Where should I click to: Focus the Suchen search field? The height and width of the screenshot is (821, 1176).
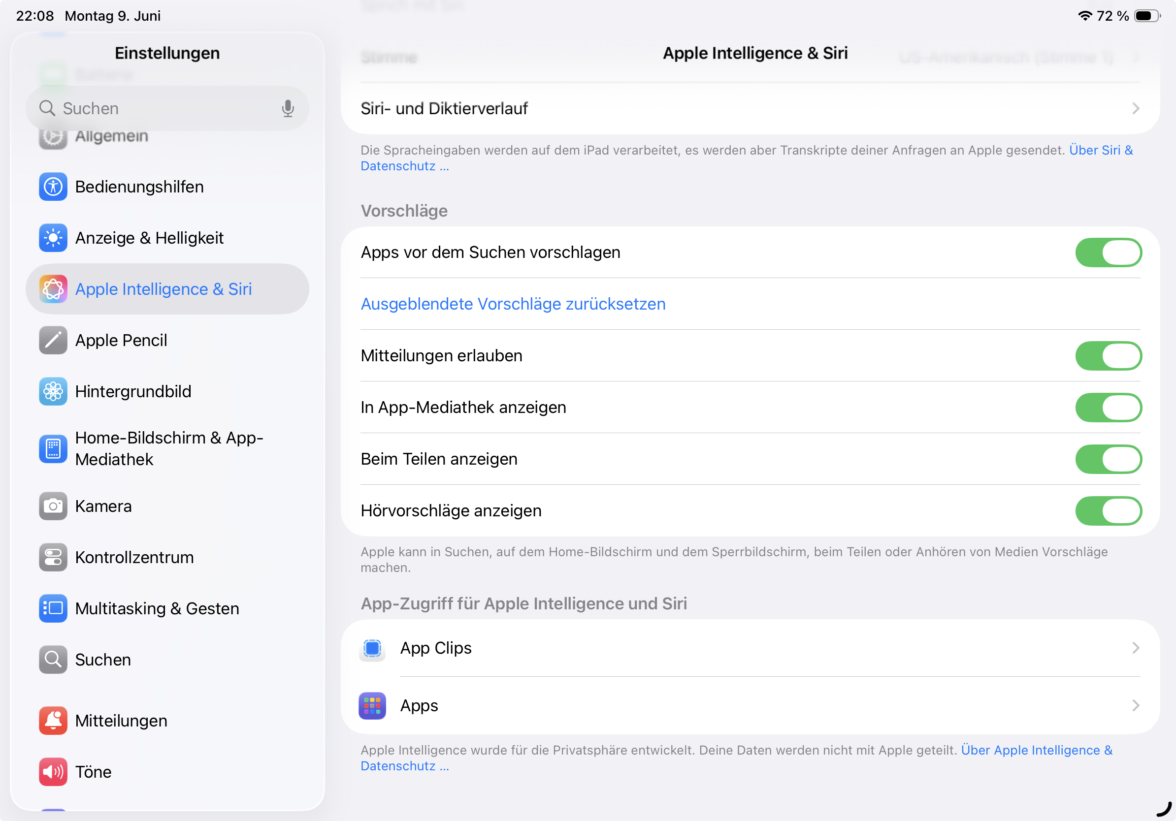coord(167,108)
